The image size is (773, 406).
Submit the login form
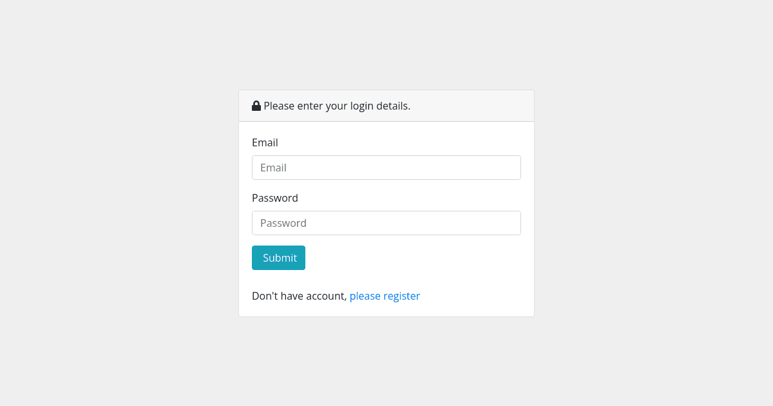[278, 258]
